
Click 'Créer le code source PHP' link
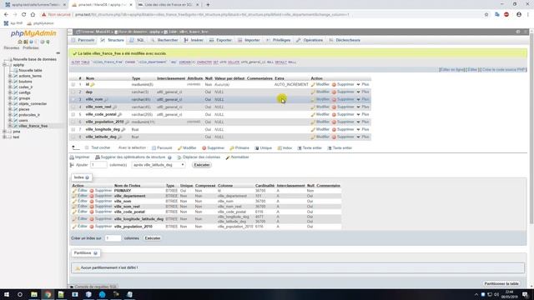[504, 70]
